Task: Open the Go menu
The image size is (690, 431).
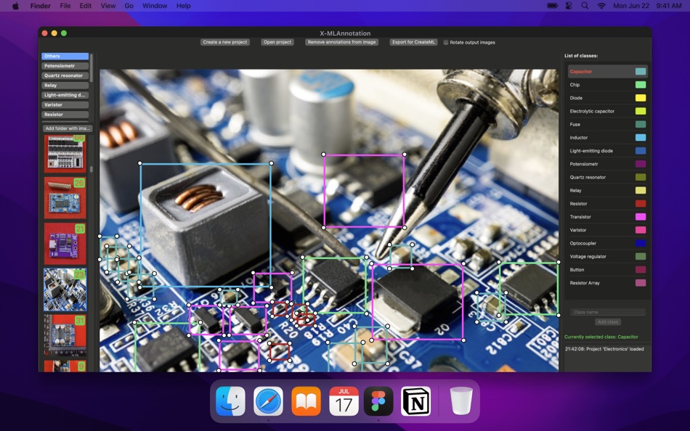Action: 129,6
